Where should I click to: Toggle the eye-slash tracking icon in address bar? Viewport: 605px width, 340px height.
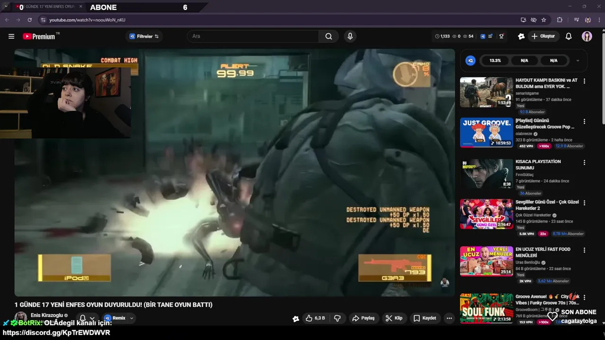click(534, 20)
